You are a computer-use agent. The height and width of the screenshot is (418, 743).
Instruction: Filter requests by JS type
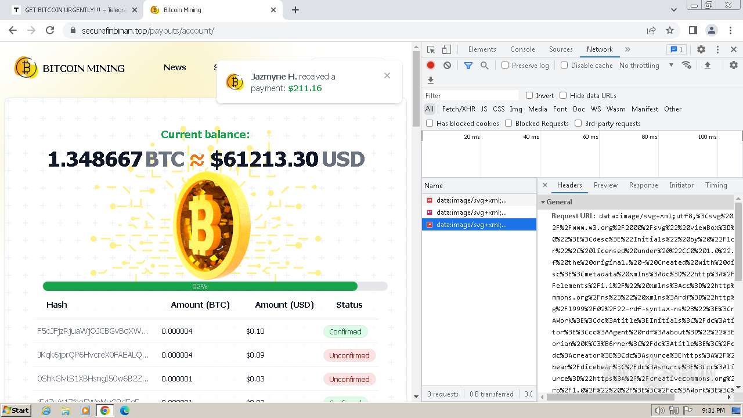[x=484, y=109]
